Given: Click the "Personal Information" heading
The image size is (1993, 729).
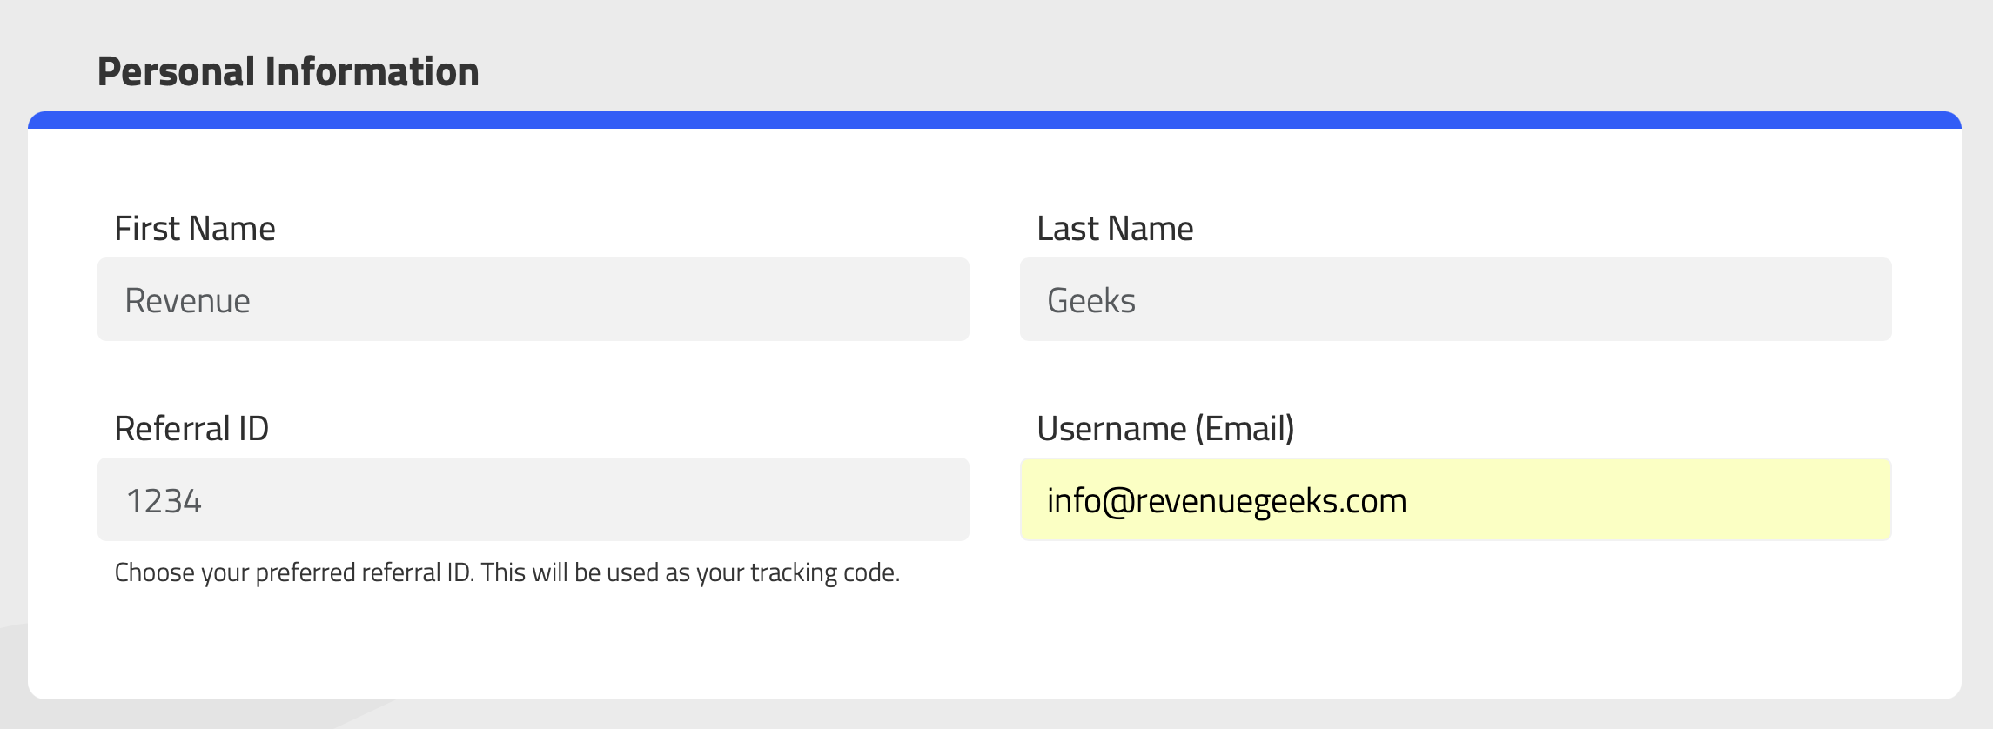Looking at the screenshot, I should 288,71.
